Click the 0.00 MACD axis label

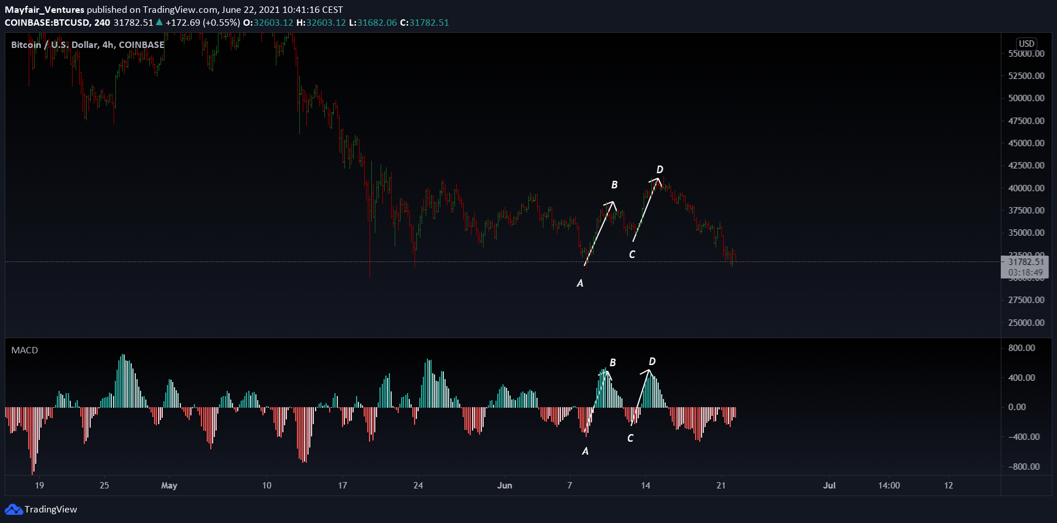[x=1017, y=407]
